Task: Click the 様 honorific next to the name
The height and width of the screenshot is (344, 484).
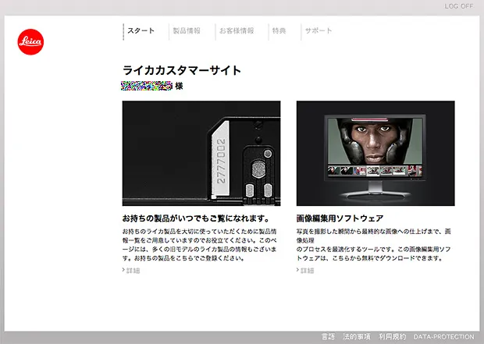Action: [x=179, y=86]
